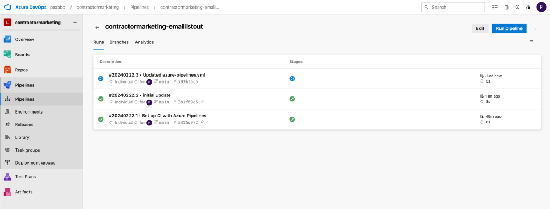Open run #20240222.3 Updated azure-pipelines.yml
This screenshot has height=209, width=550.
pos(157,75)
